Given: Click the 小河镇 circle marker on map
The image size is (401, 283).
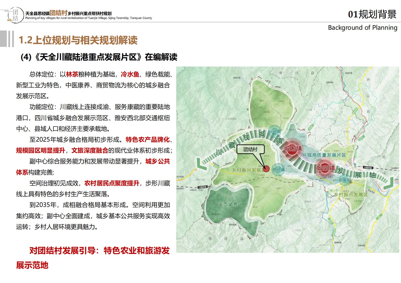Looking at the screenshot, I should click(x=274, y=131).
